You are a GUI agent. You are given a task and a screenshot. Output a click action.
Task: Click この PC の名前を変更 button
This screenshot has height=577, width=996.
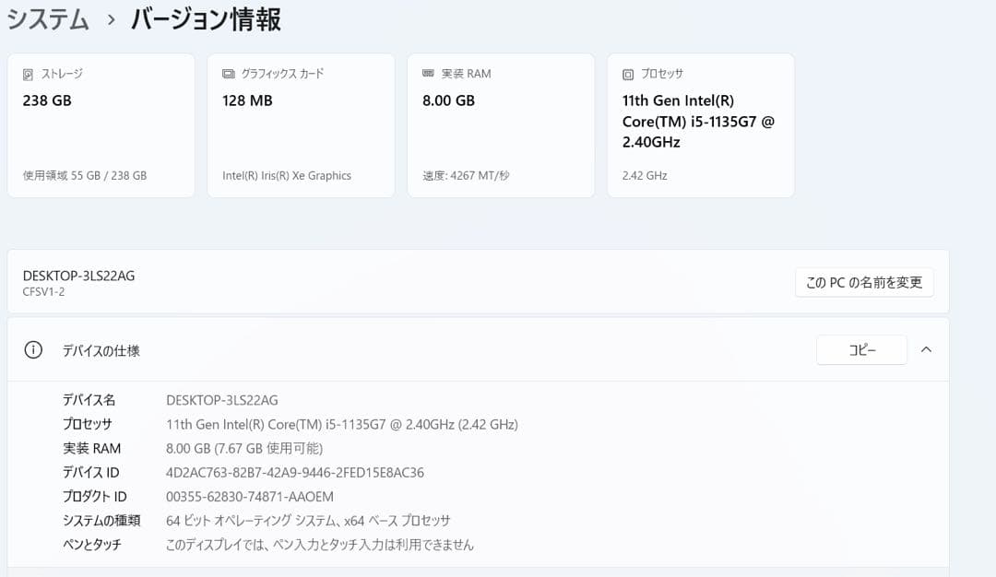tap(863, 282)
